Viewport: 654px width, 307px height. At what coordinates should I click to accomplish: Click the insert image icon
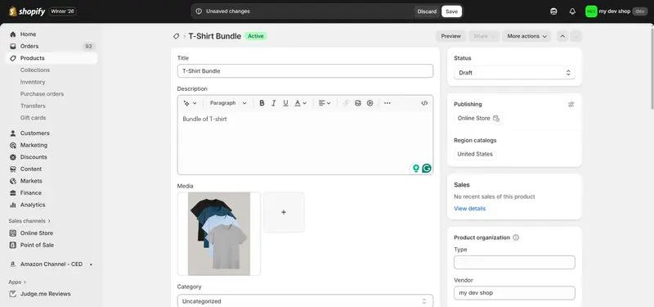(x=358, y=103)
